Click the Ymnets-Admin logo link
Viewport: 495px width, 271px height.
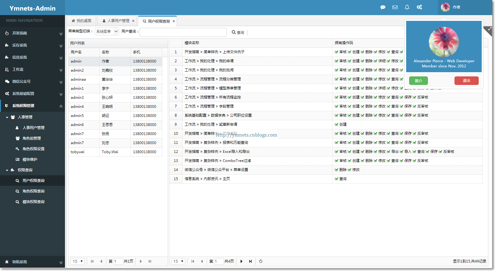[32, 8]
